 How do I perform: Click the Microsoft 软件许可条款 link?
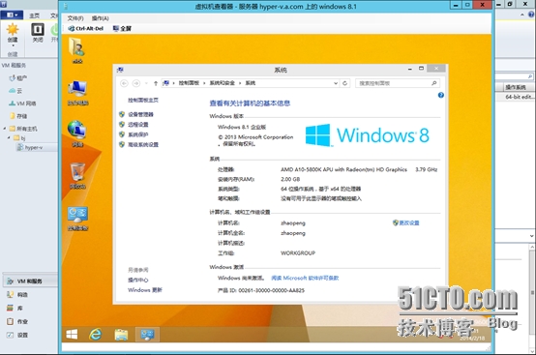pos(305,279)
